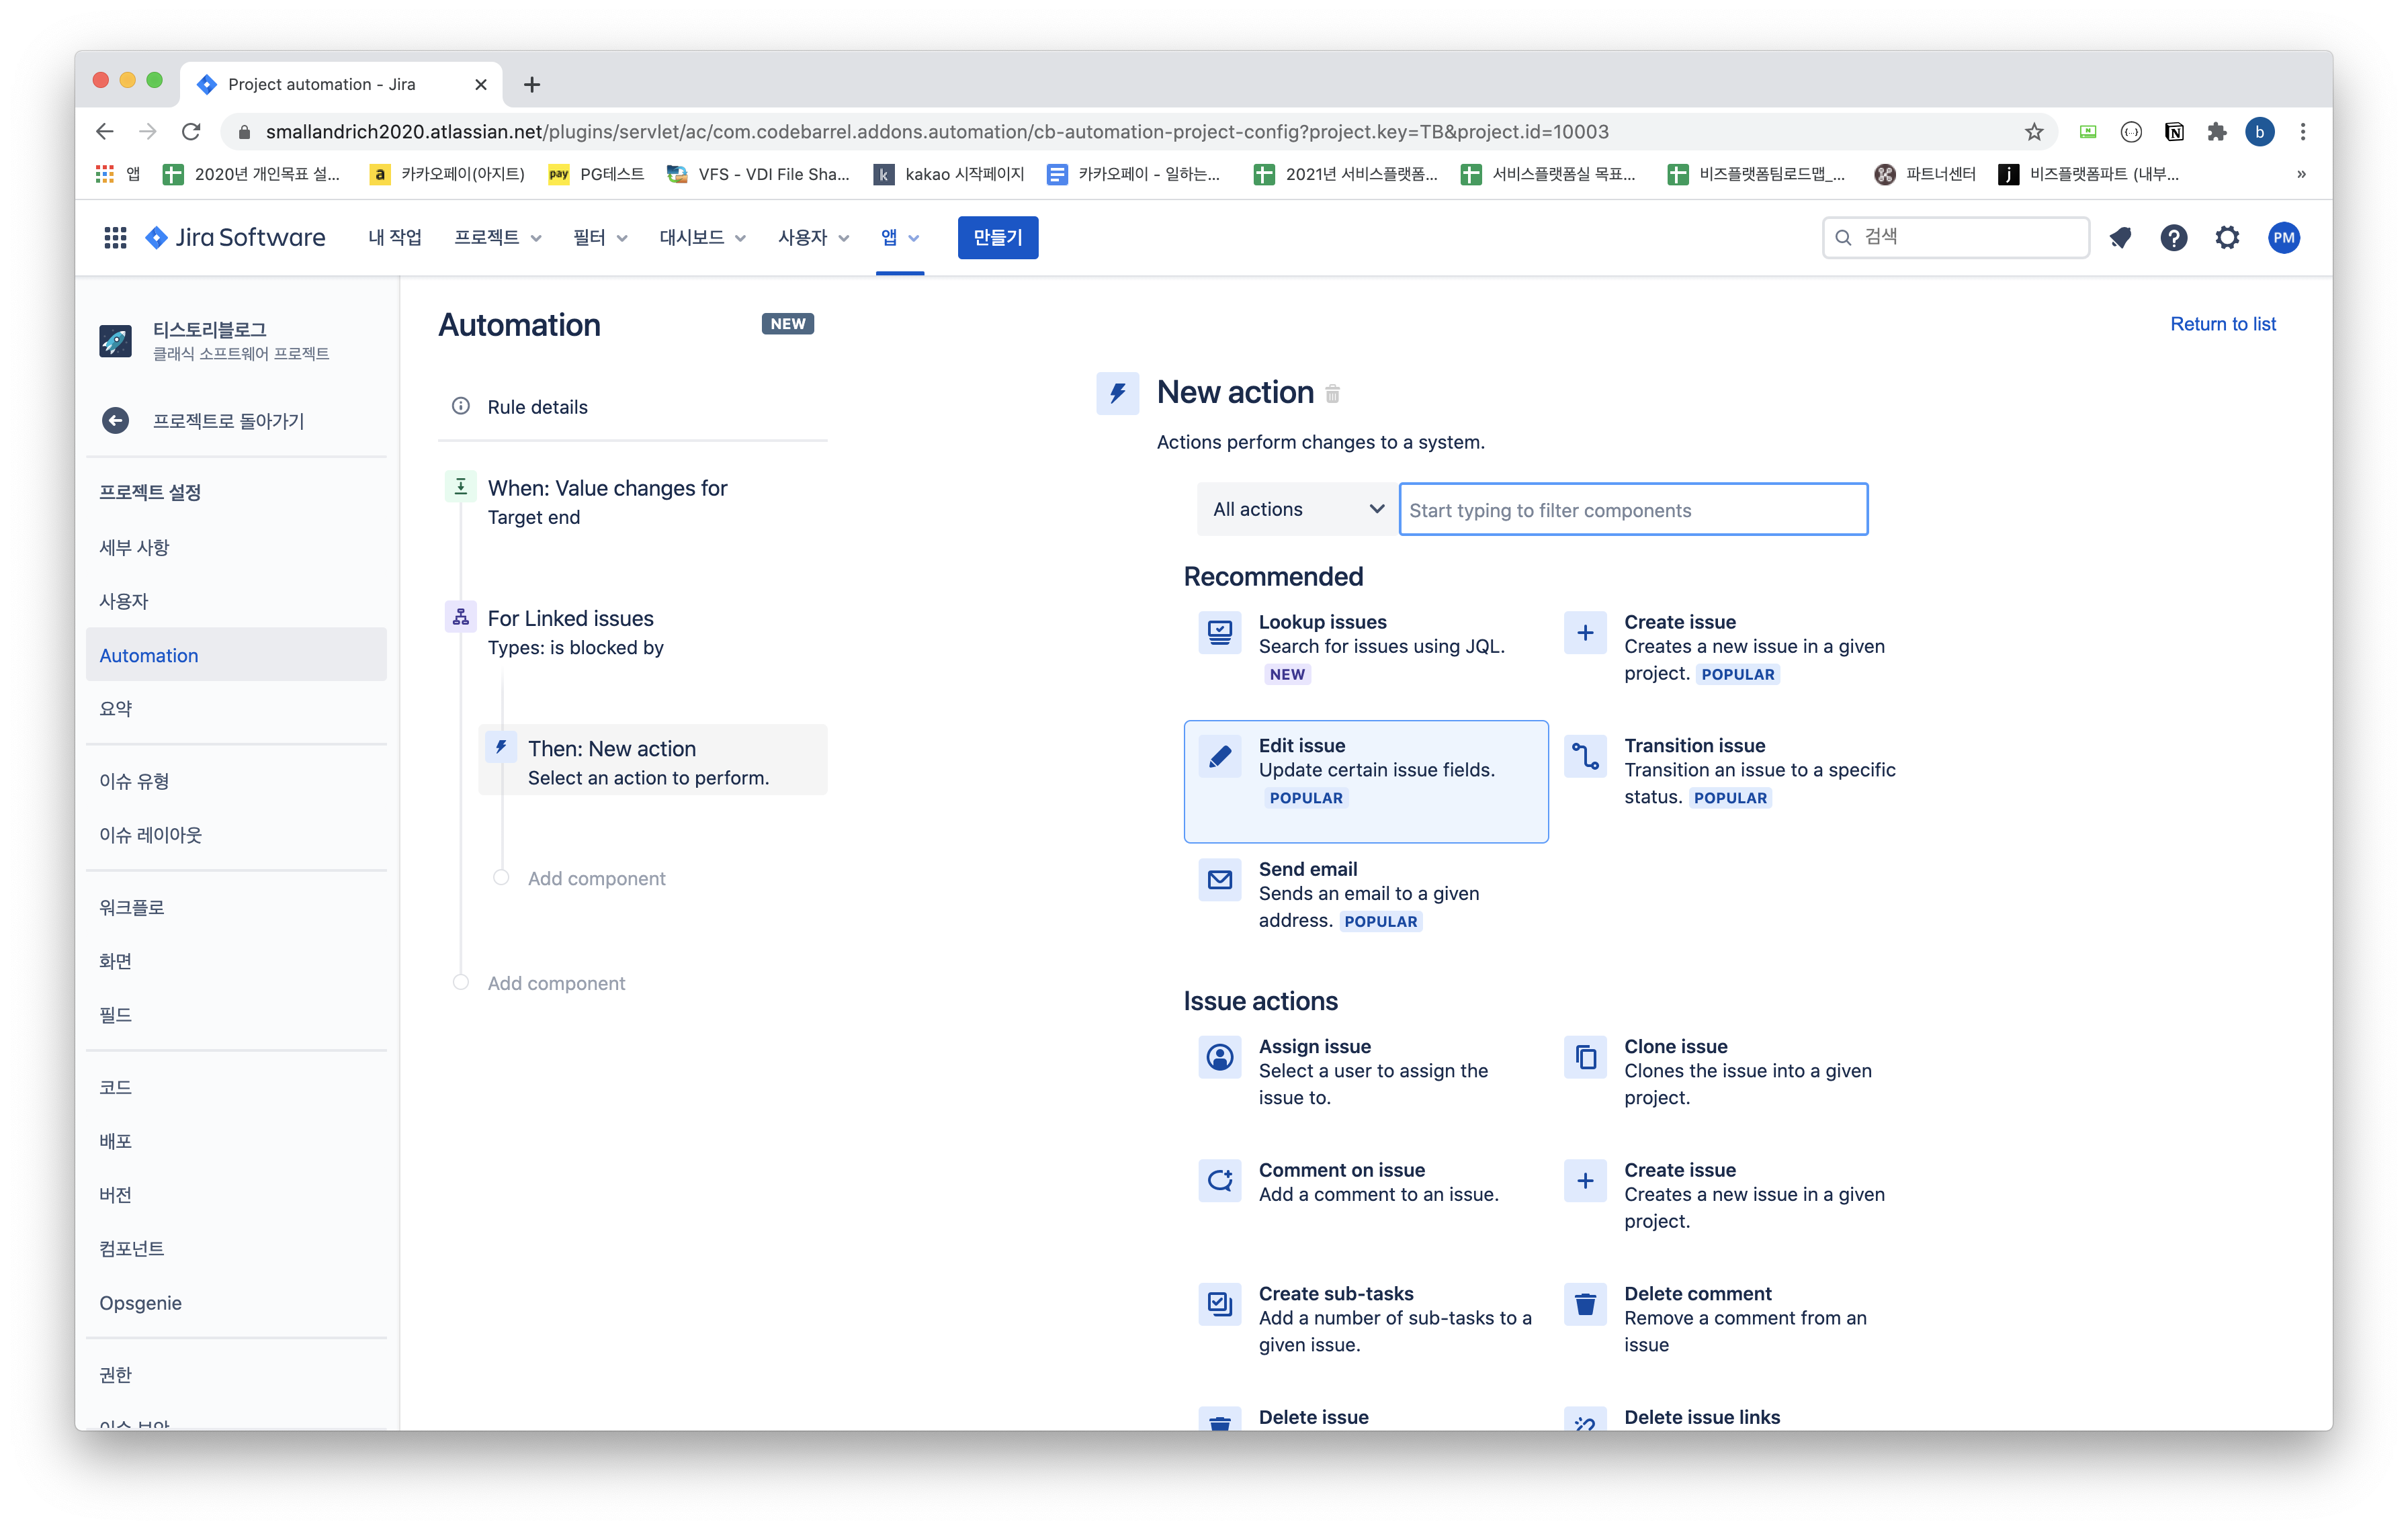Click the back arrow to return to project

tap(116, 420)
